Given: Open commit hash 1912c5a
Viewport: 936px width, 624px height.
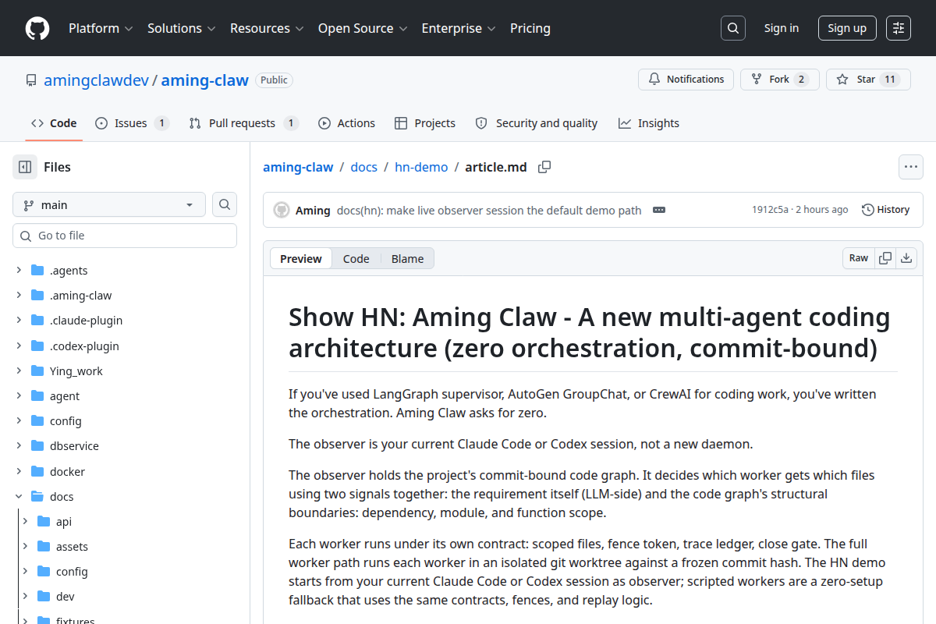Looking at the screenshot, I should tap(770, 210).
